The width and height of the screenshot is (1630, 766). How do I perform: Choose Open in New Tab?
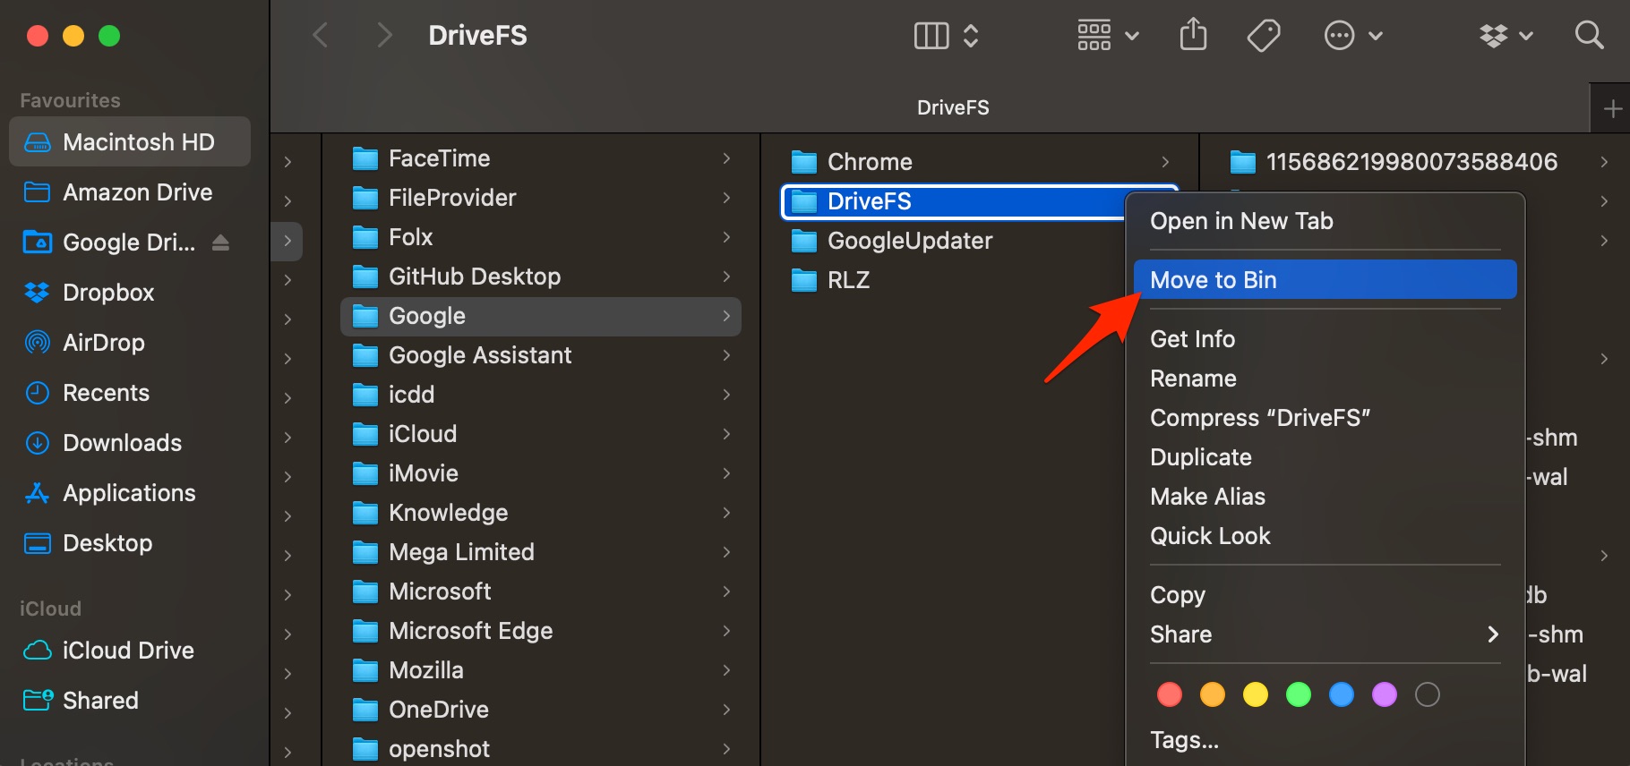(x=1325, y=221)
